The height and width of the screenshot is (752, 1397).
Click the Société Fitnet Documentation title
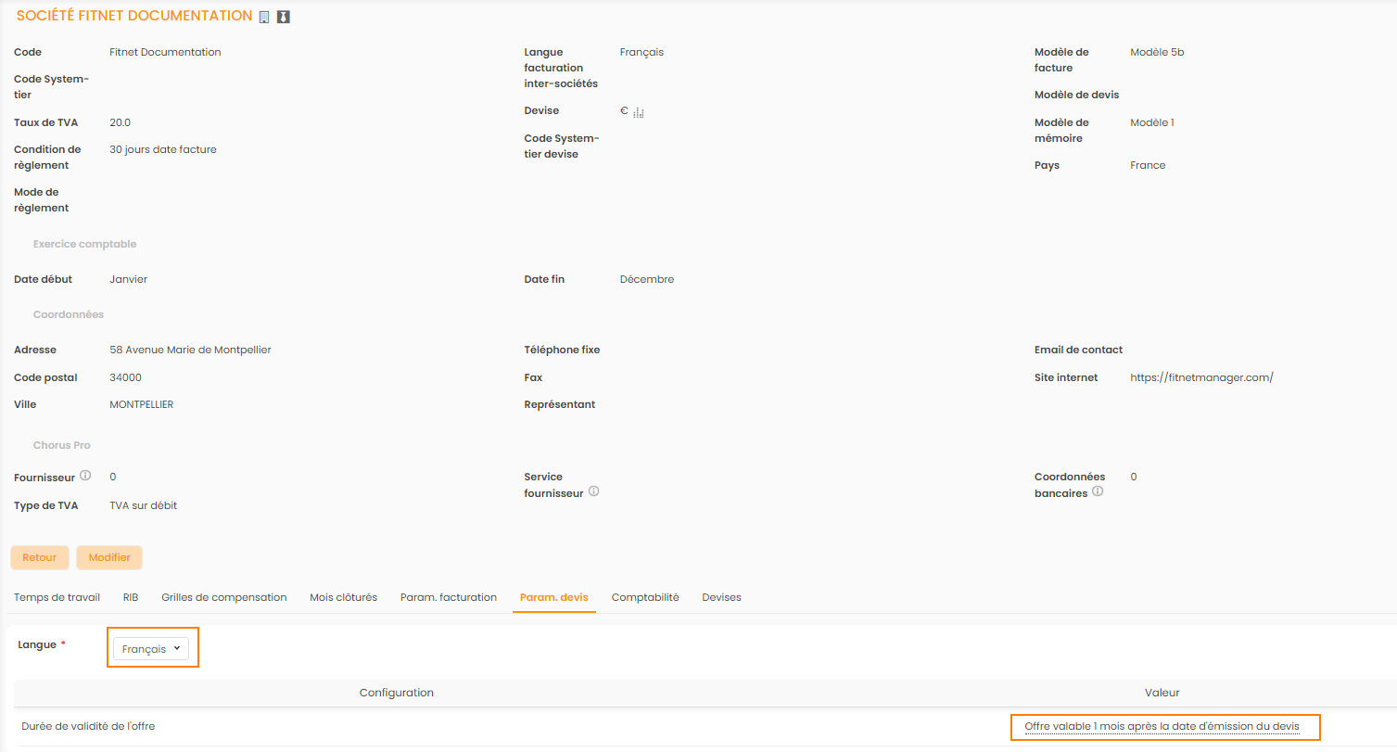click(134, 16)
